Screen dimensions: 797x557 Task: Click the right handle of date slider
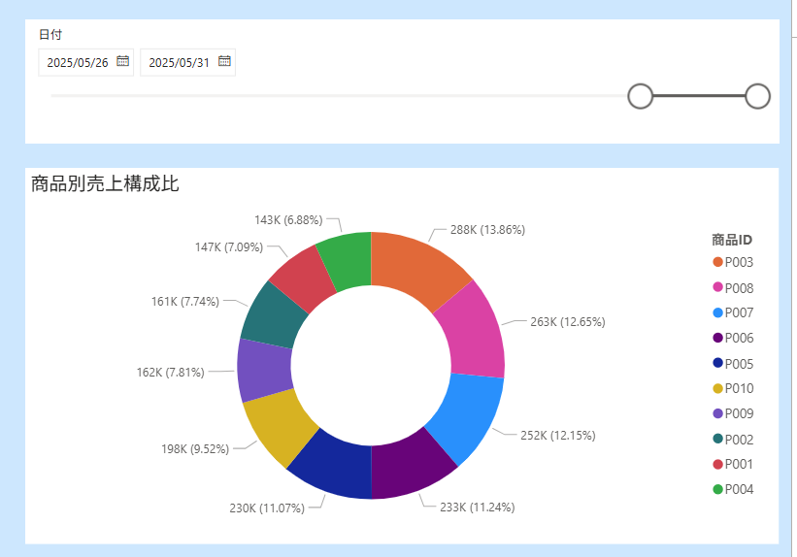757,96
